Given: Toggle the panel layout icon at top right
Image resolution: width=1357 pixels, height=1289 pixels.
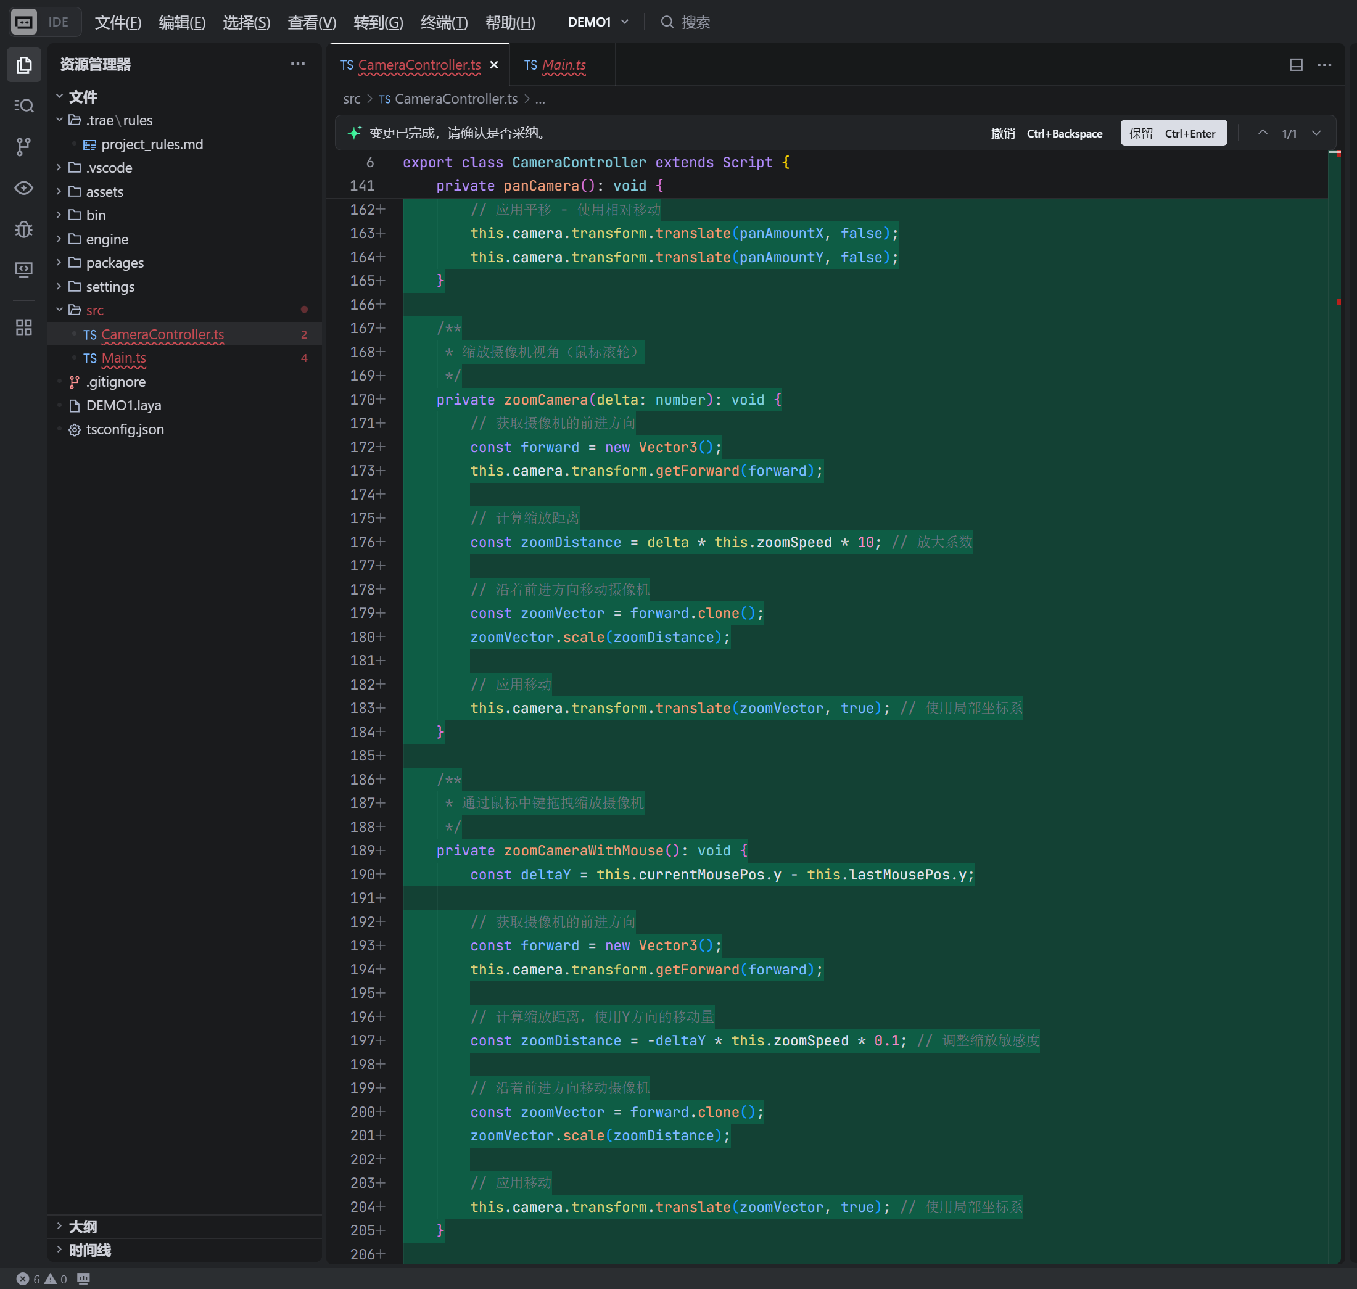Looking at the screenshot, I should (x=1296, y=65).
